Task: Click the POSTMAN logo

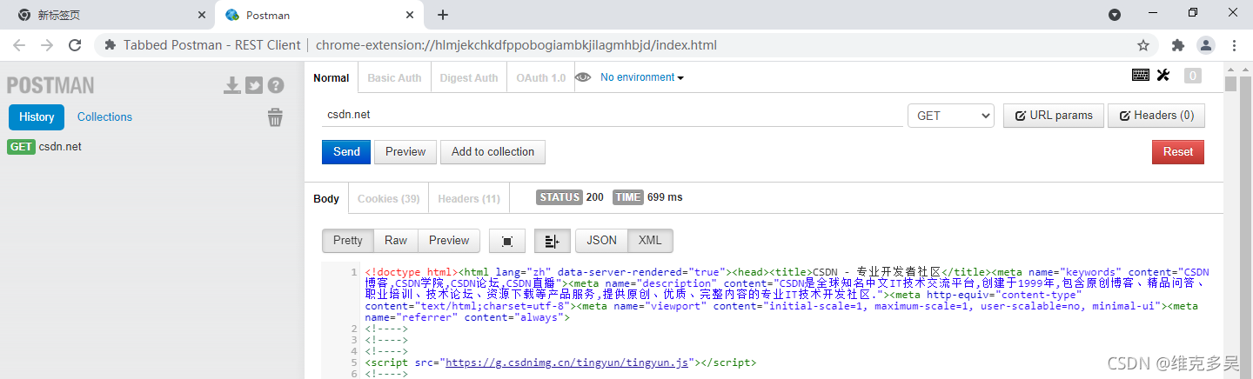Action: [x=50, y=85]
